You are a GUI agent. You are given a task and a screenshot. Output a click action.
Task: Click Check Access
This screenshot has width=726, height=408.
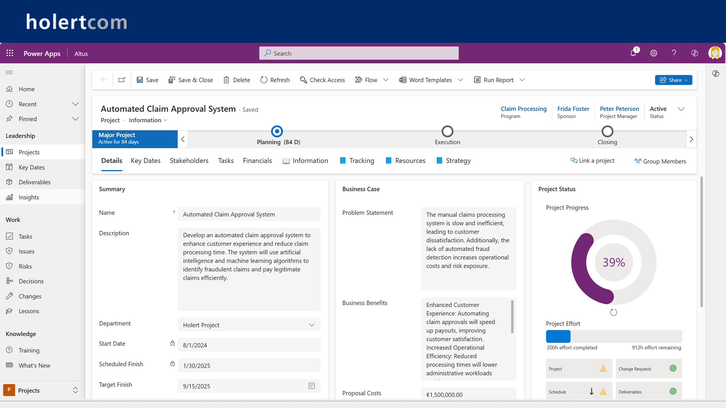pyautogui.click(x=322, y=80)
